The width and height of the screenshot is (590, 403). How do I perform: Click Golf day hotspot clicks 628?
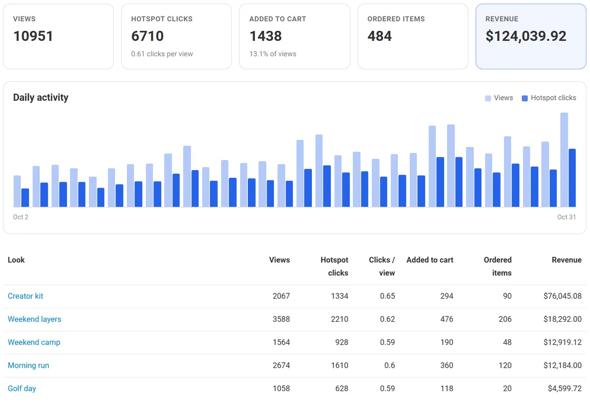click(342, 388)
